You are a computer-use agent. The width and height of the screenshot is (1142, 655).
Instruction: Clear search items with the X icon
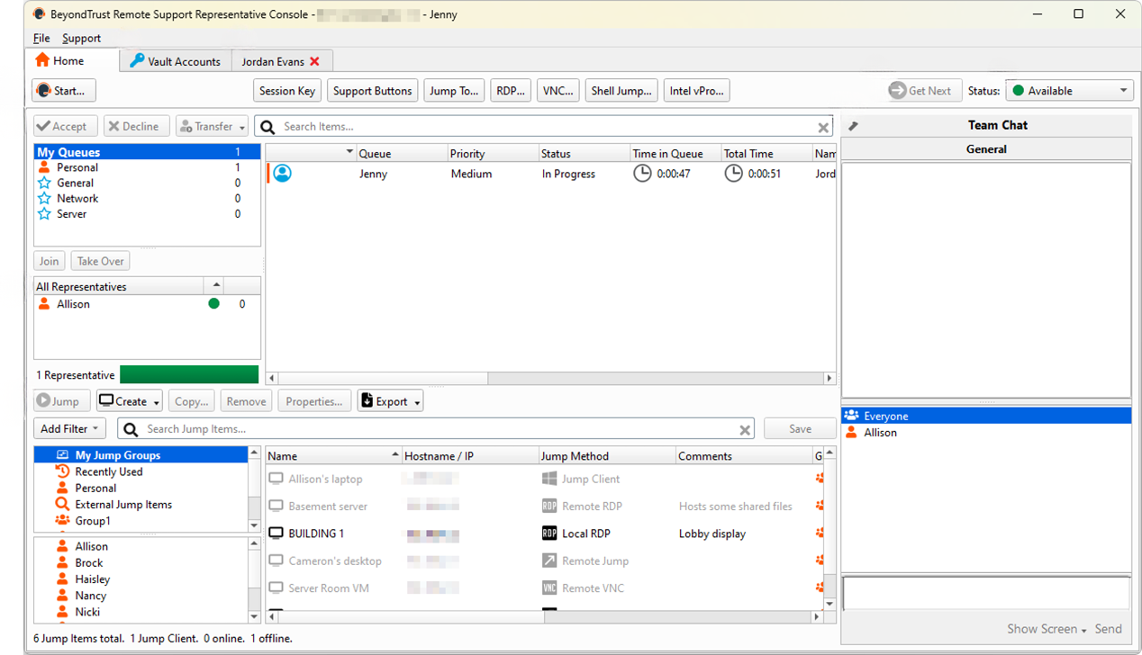[x=823, y=128]
